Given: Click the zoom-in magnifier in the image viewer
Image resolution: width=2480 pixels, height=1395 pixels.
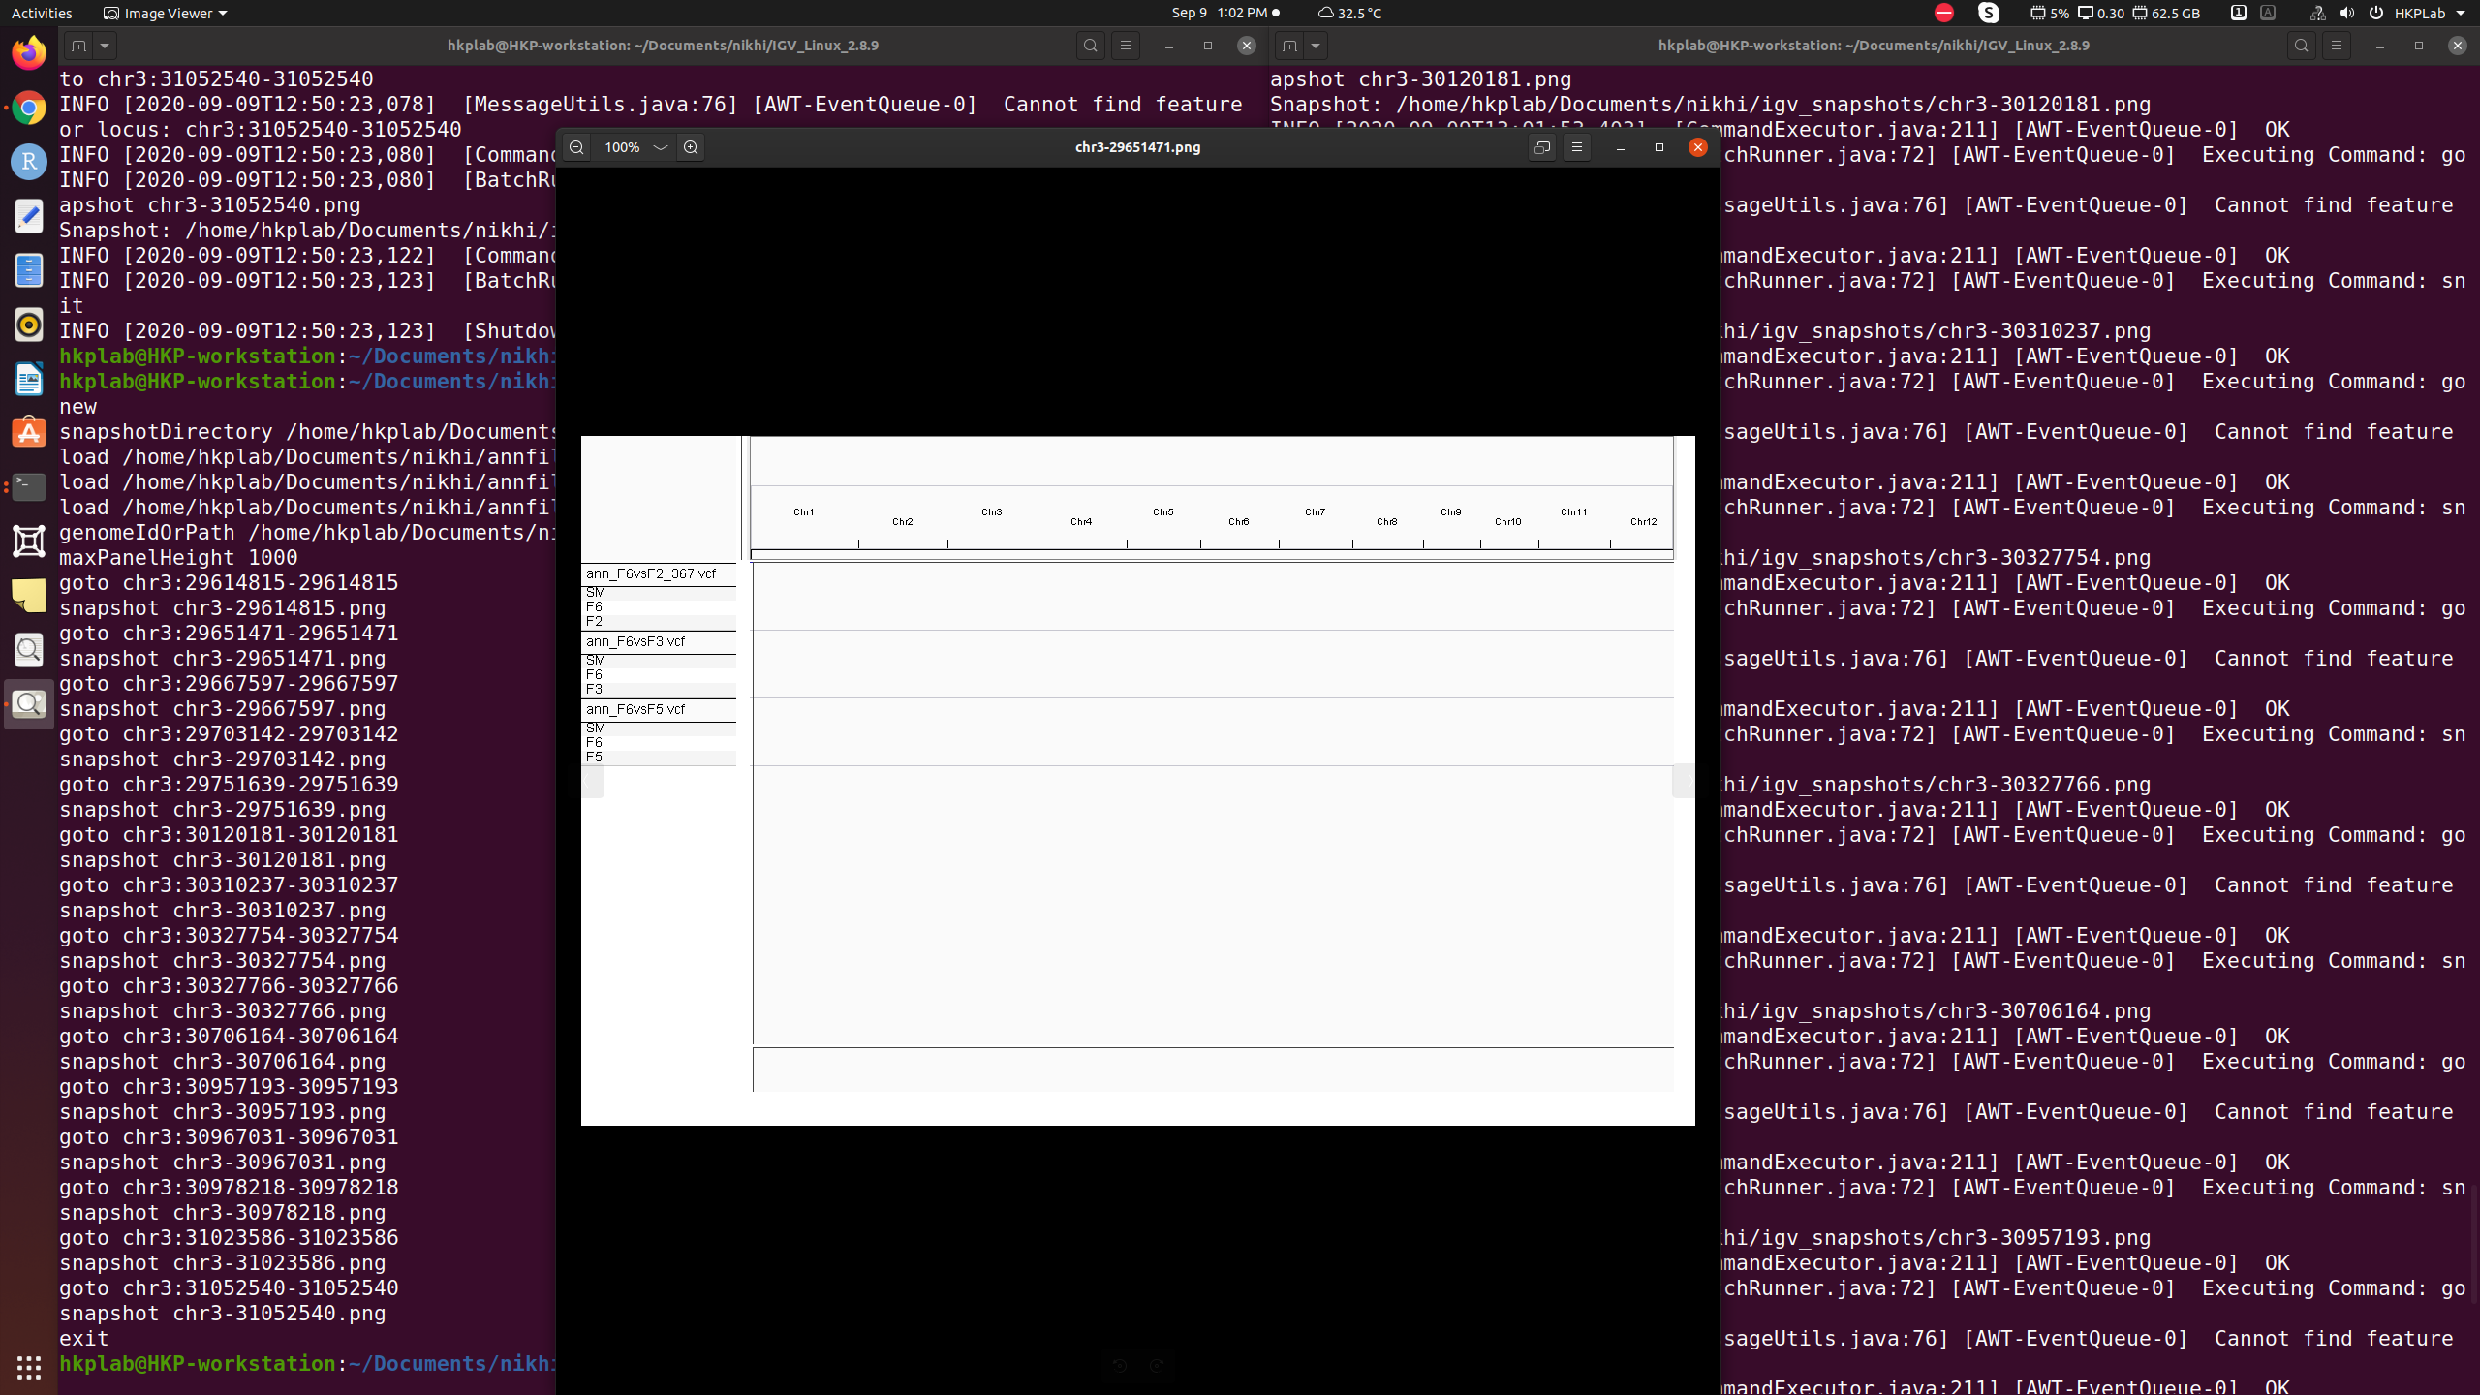Looking at the screenshot, I should tap(691, 147).
